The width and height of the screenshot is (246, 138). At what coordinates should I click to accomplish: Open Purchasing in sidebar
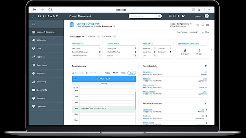pos(46,65)
